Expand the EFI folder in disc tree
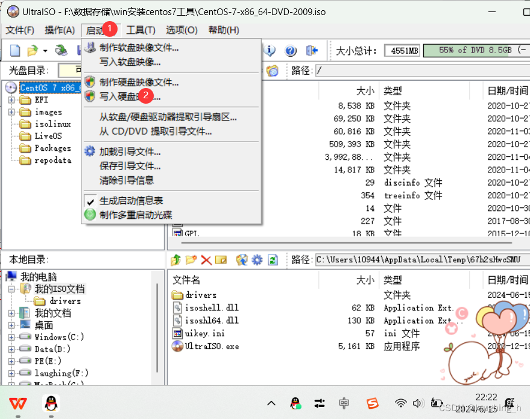The height and width of the screenshot is (419, 530). (11, 100)
